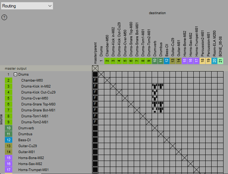The image size is (228, 174).
Task: Click the BONE_08-08 destination column header
Action: click(x=220, y=47)
